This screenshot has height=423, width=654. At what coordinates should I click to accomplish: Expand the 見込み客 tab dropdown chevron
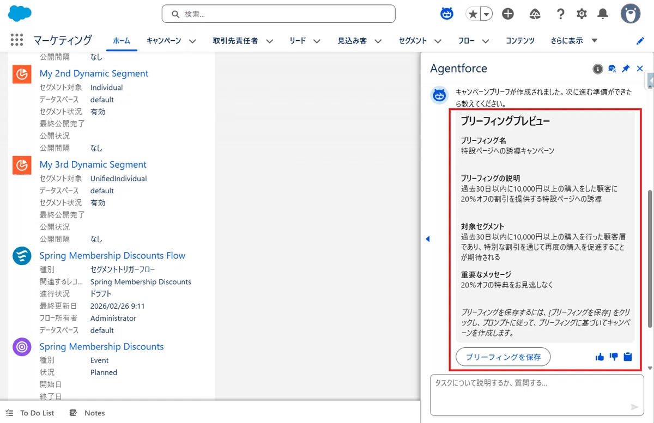(378, 41)
